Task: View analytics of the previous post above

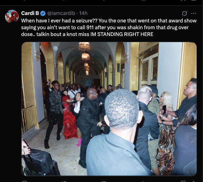Action: pyautogui.click(x=143, y=1)
